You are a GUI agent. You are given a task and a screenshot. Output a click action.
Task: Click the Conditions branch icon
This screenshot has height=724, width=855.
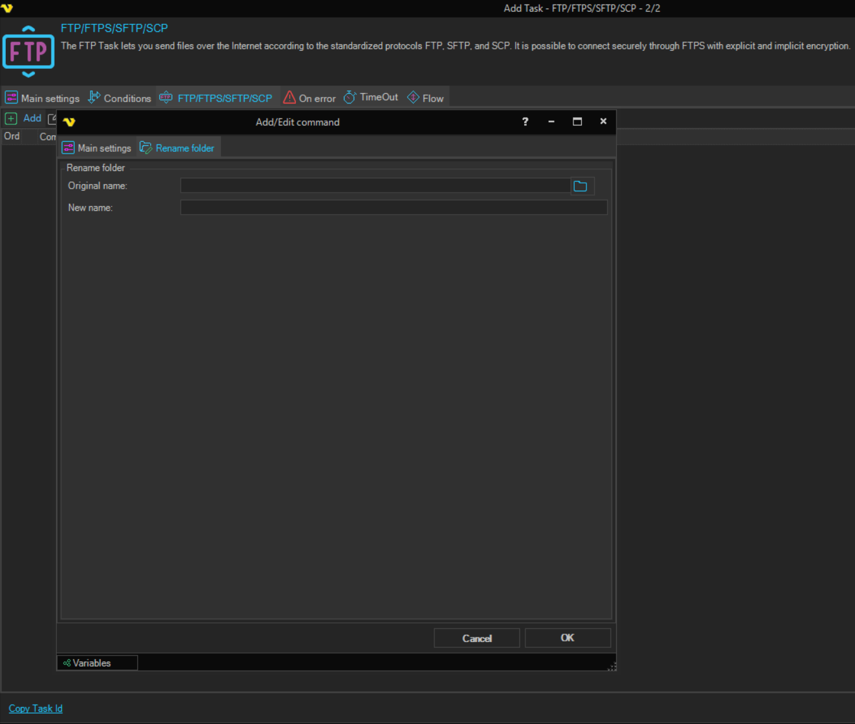(94, 98)
